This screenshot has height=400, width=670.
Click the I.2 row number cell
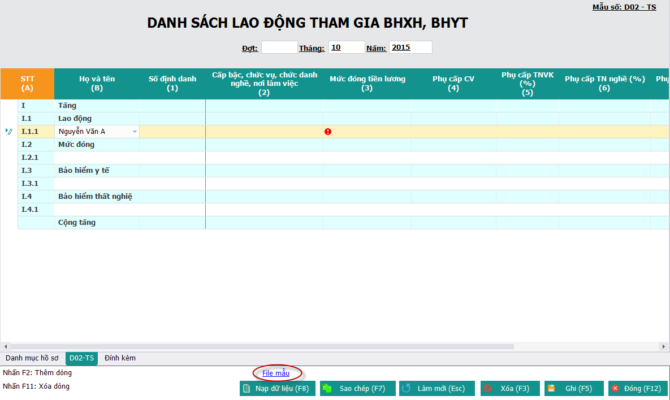[x=36, y=145]
